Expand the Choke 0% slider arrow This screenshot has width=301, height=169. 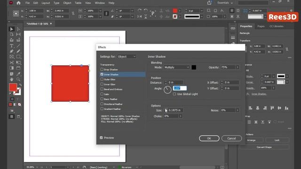pos(181,116)
